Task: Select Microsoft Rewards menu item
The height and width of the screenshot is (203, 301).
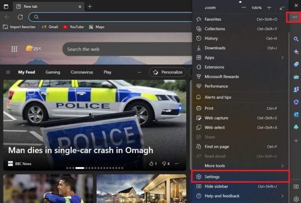Action: tap(240, 76)
